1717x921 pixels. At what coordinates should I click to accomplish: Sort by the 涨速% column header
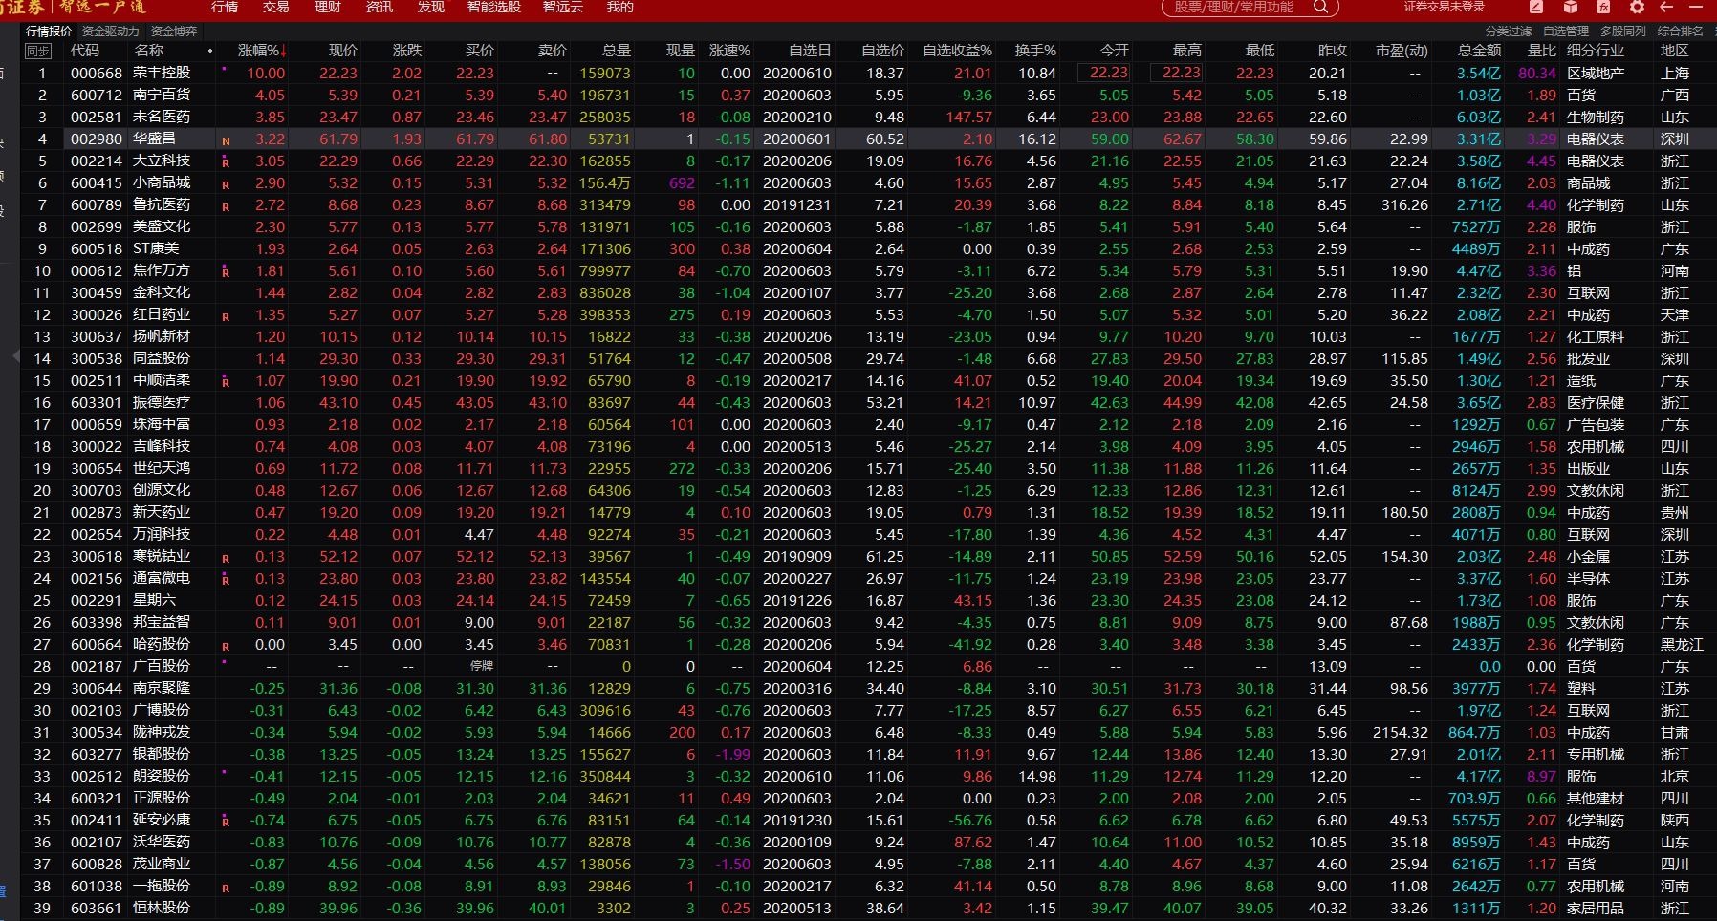click(x=729, y=51)
